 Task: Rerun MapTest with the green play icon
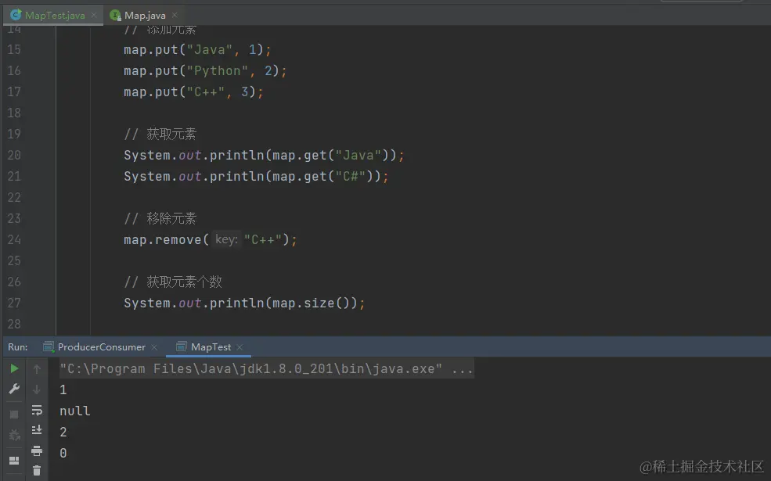[14, 368]
